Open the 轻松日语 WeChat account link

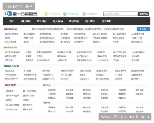pyautogui.click(x=119, y=79)
